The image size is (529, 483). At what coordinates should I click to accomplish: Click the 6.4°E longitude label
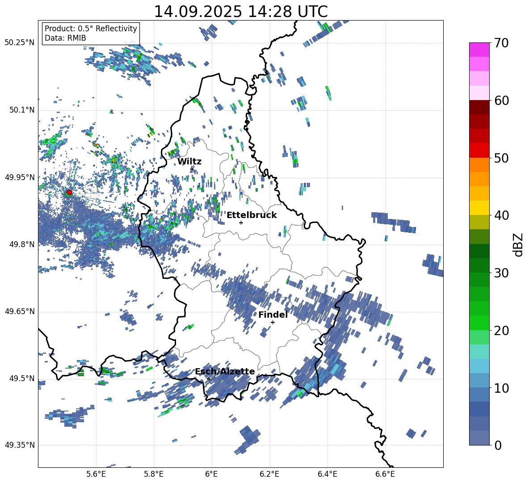pos(327,474)
